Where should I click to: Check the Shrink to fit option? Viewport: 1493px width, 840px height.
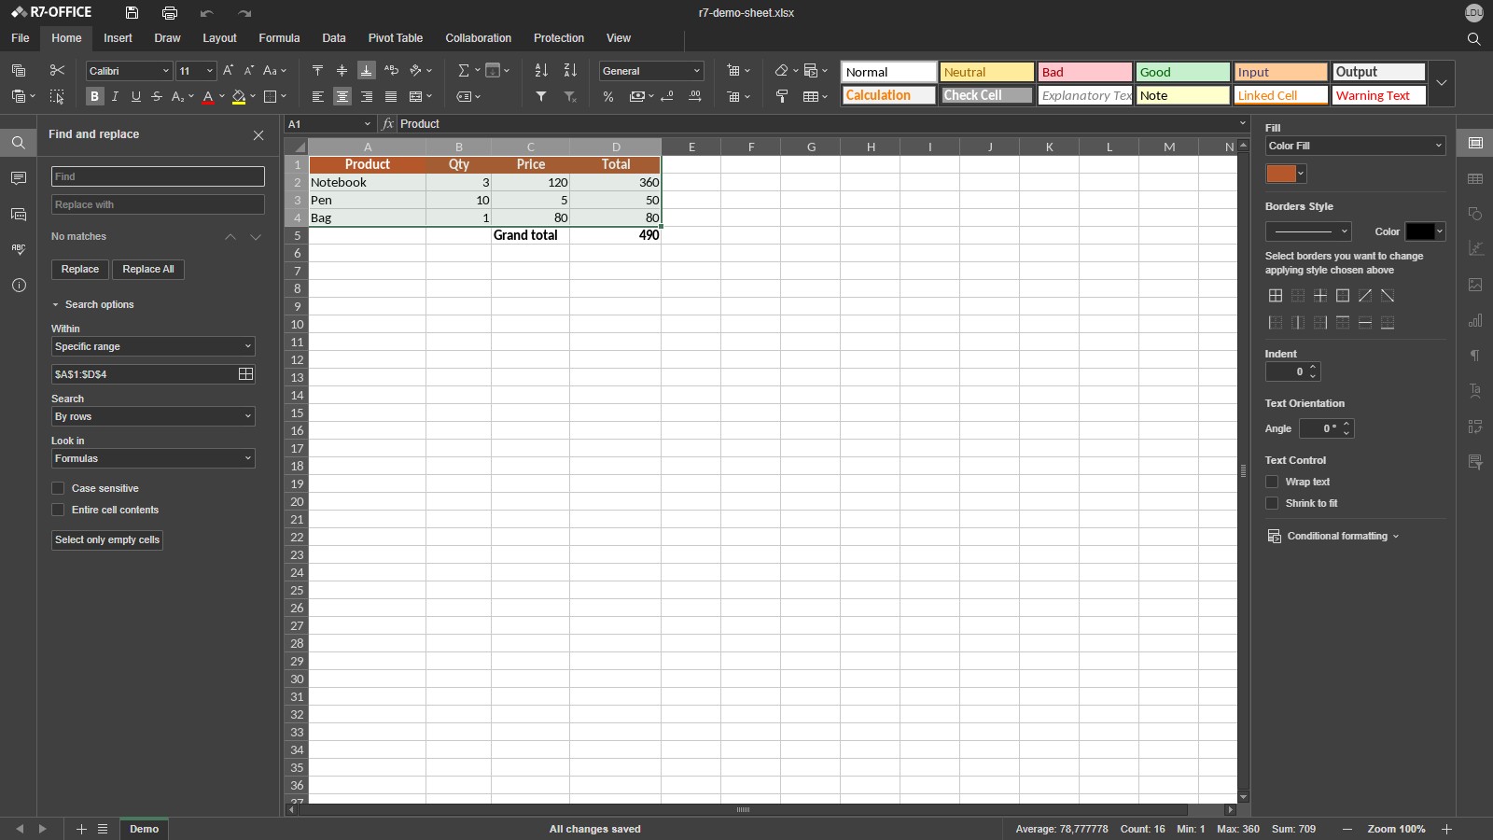[1272, 503]
